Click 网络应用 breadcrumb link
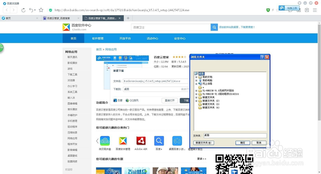 point(111,49)
